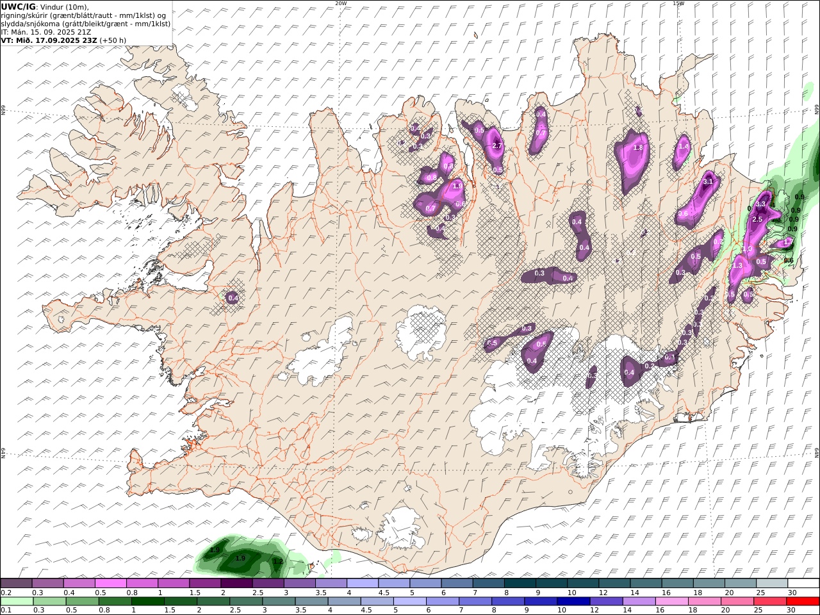Click the 15W longitude label at top

(x=678, y=3)
